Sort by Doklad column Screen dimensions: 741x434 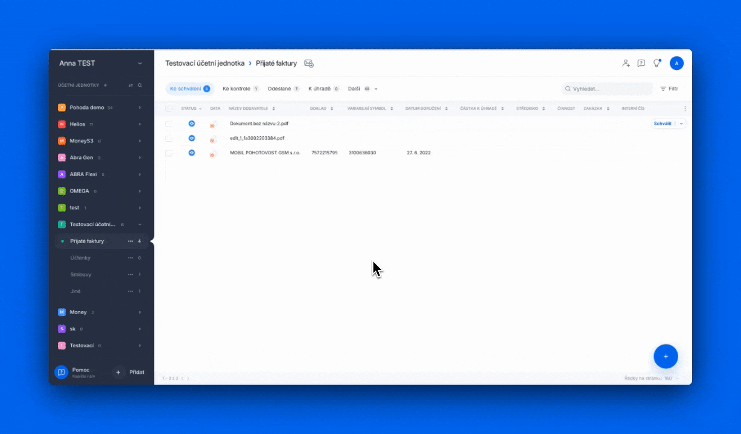click(332, 108)
